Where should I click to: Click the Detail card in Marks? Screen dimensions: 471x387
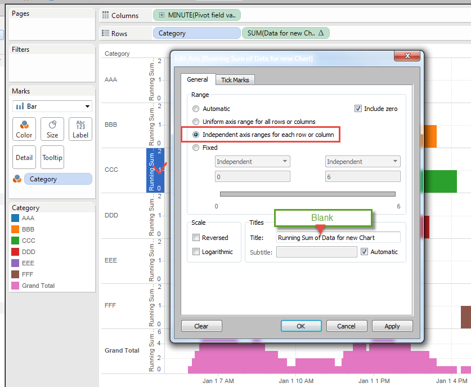(x=24, y=157)
